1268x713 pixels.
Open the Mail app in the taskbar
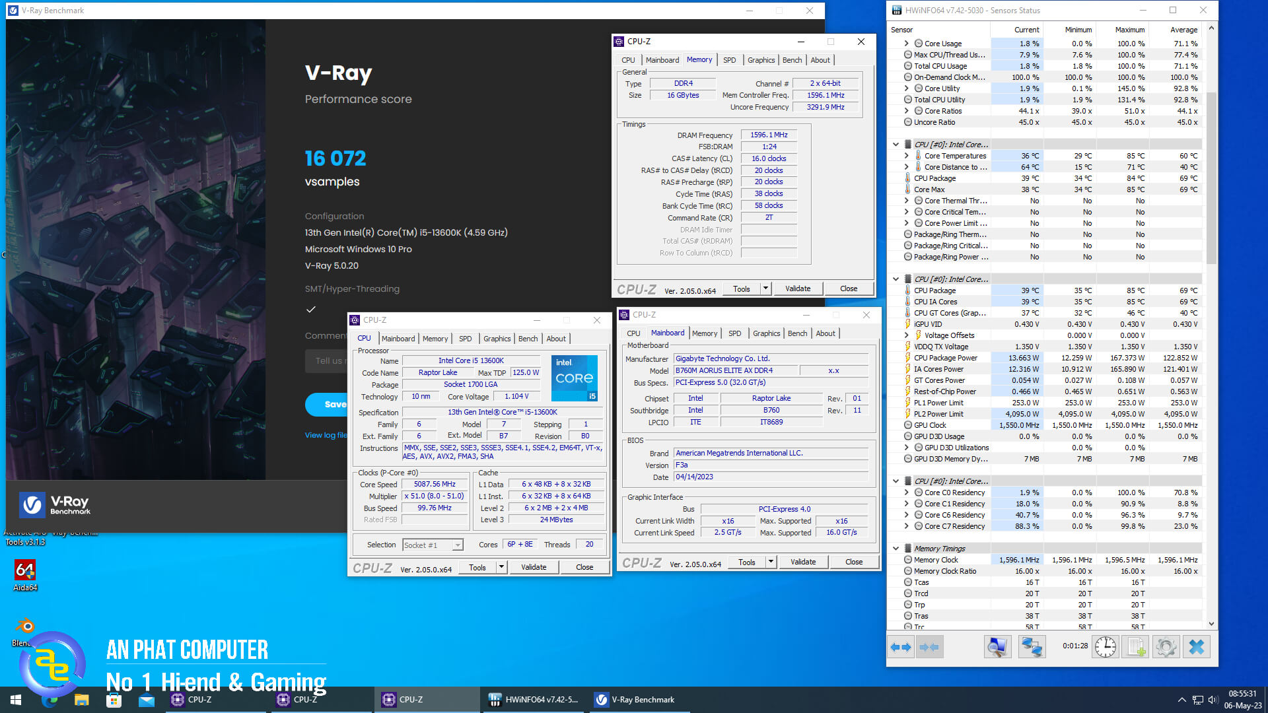tap(146, 700)
